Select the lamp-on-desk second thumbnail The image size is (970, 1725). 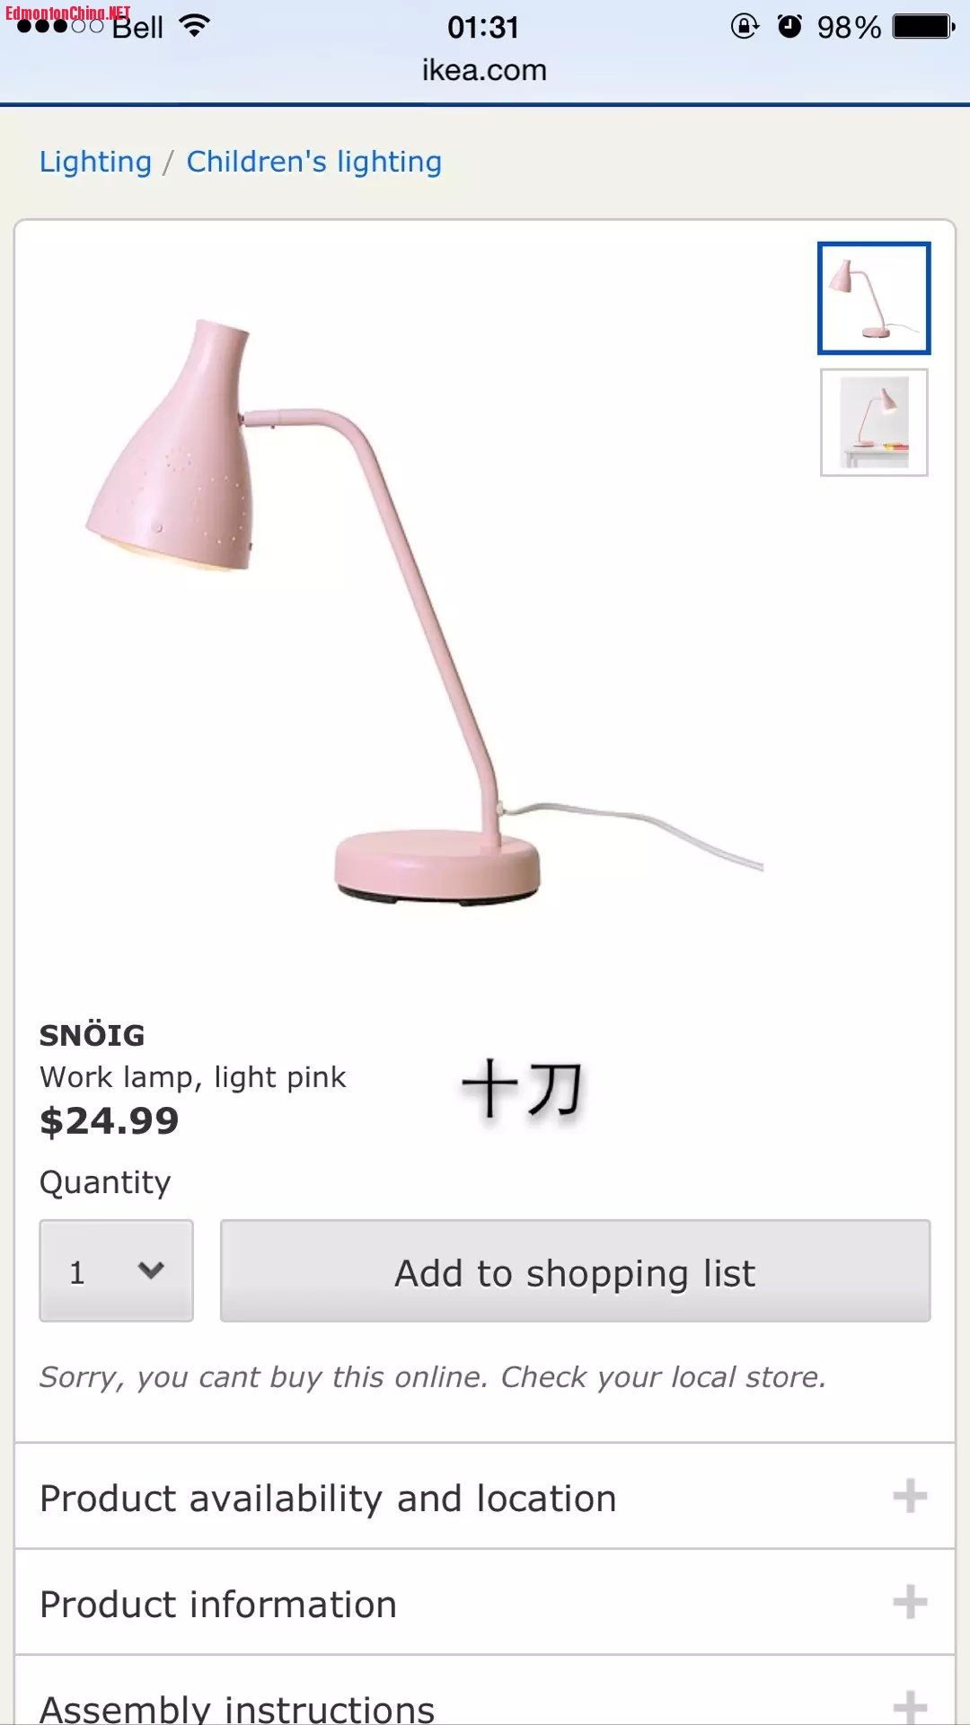point(874,422)
